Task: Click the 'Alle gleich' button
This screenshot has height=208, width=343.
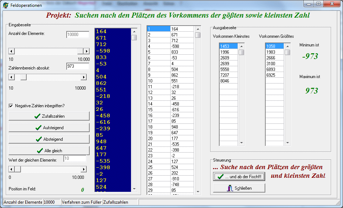Action: point(49,151)
